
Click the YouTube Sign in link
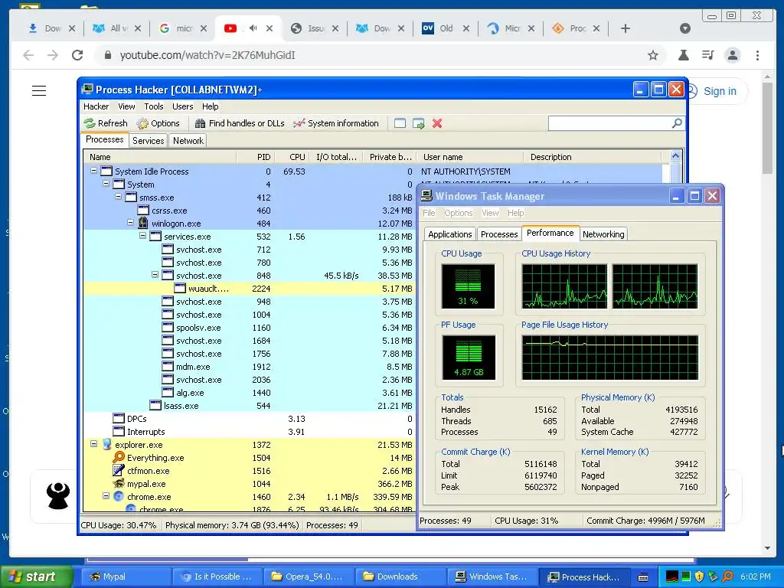tap(720, 91)
